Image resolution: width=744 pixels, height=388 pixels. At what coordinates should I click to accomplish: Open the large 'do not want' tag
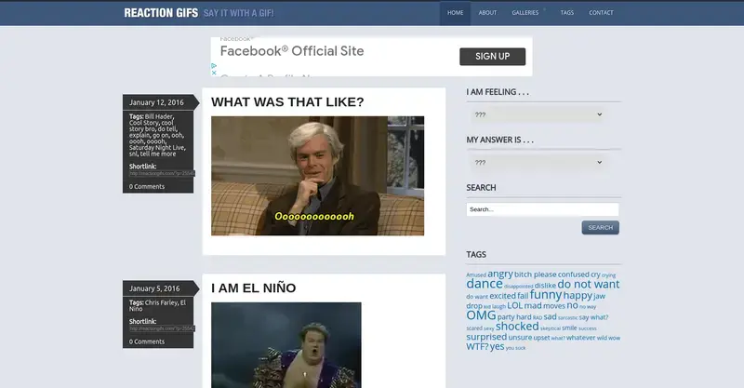coord(589,284)
